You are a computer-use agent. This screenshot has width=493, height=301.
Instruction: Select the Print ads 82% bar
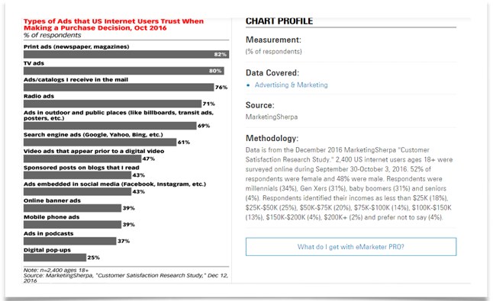click(127, 54)
